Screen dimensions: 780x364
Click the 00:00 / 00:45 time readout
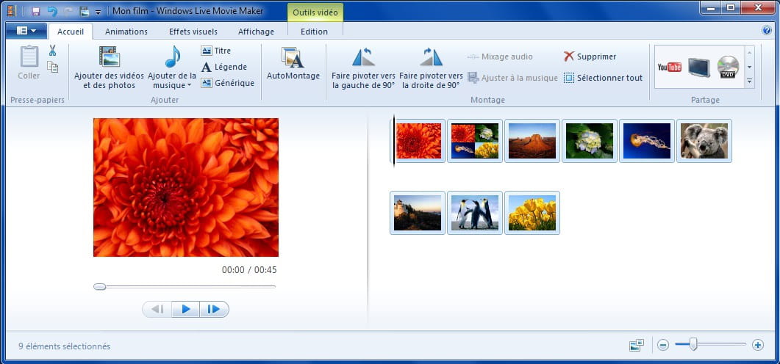tap(249, 270)
